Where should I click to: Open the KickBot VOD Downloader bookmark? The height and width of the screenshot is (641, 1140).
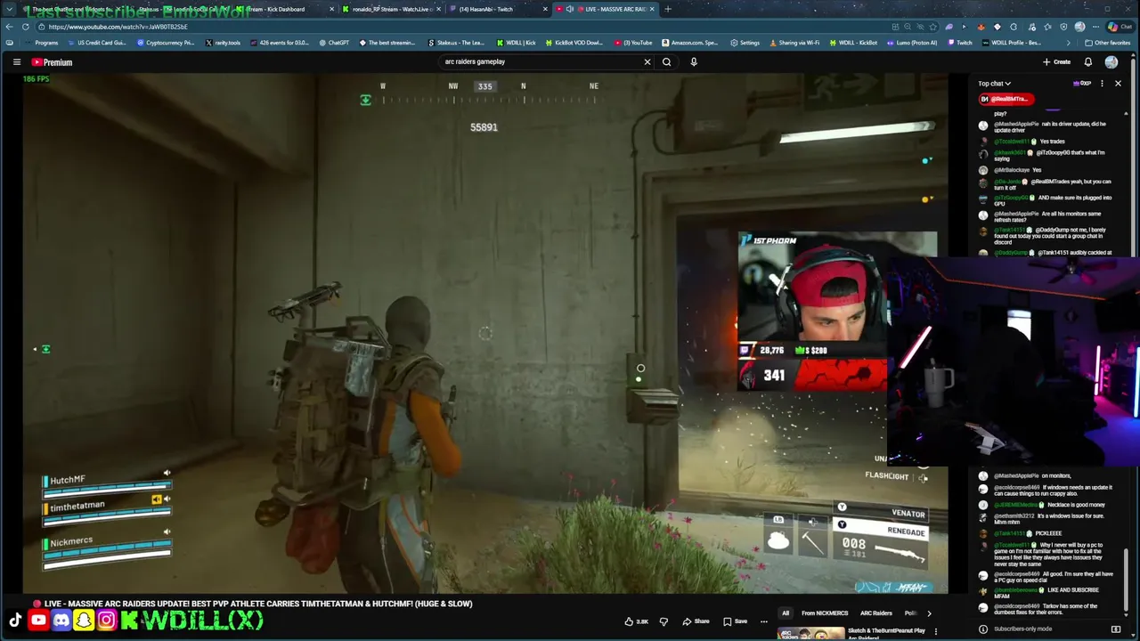[574, 43]
